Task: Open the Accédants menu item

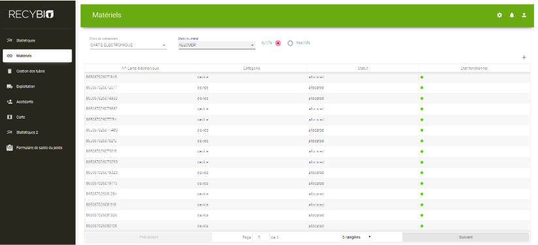Action: [x=37, y=102]
